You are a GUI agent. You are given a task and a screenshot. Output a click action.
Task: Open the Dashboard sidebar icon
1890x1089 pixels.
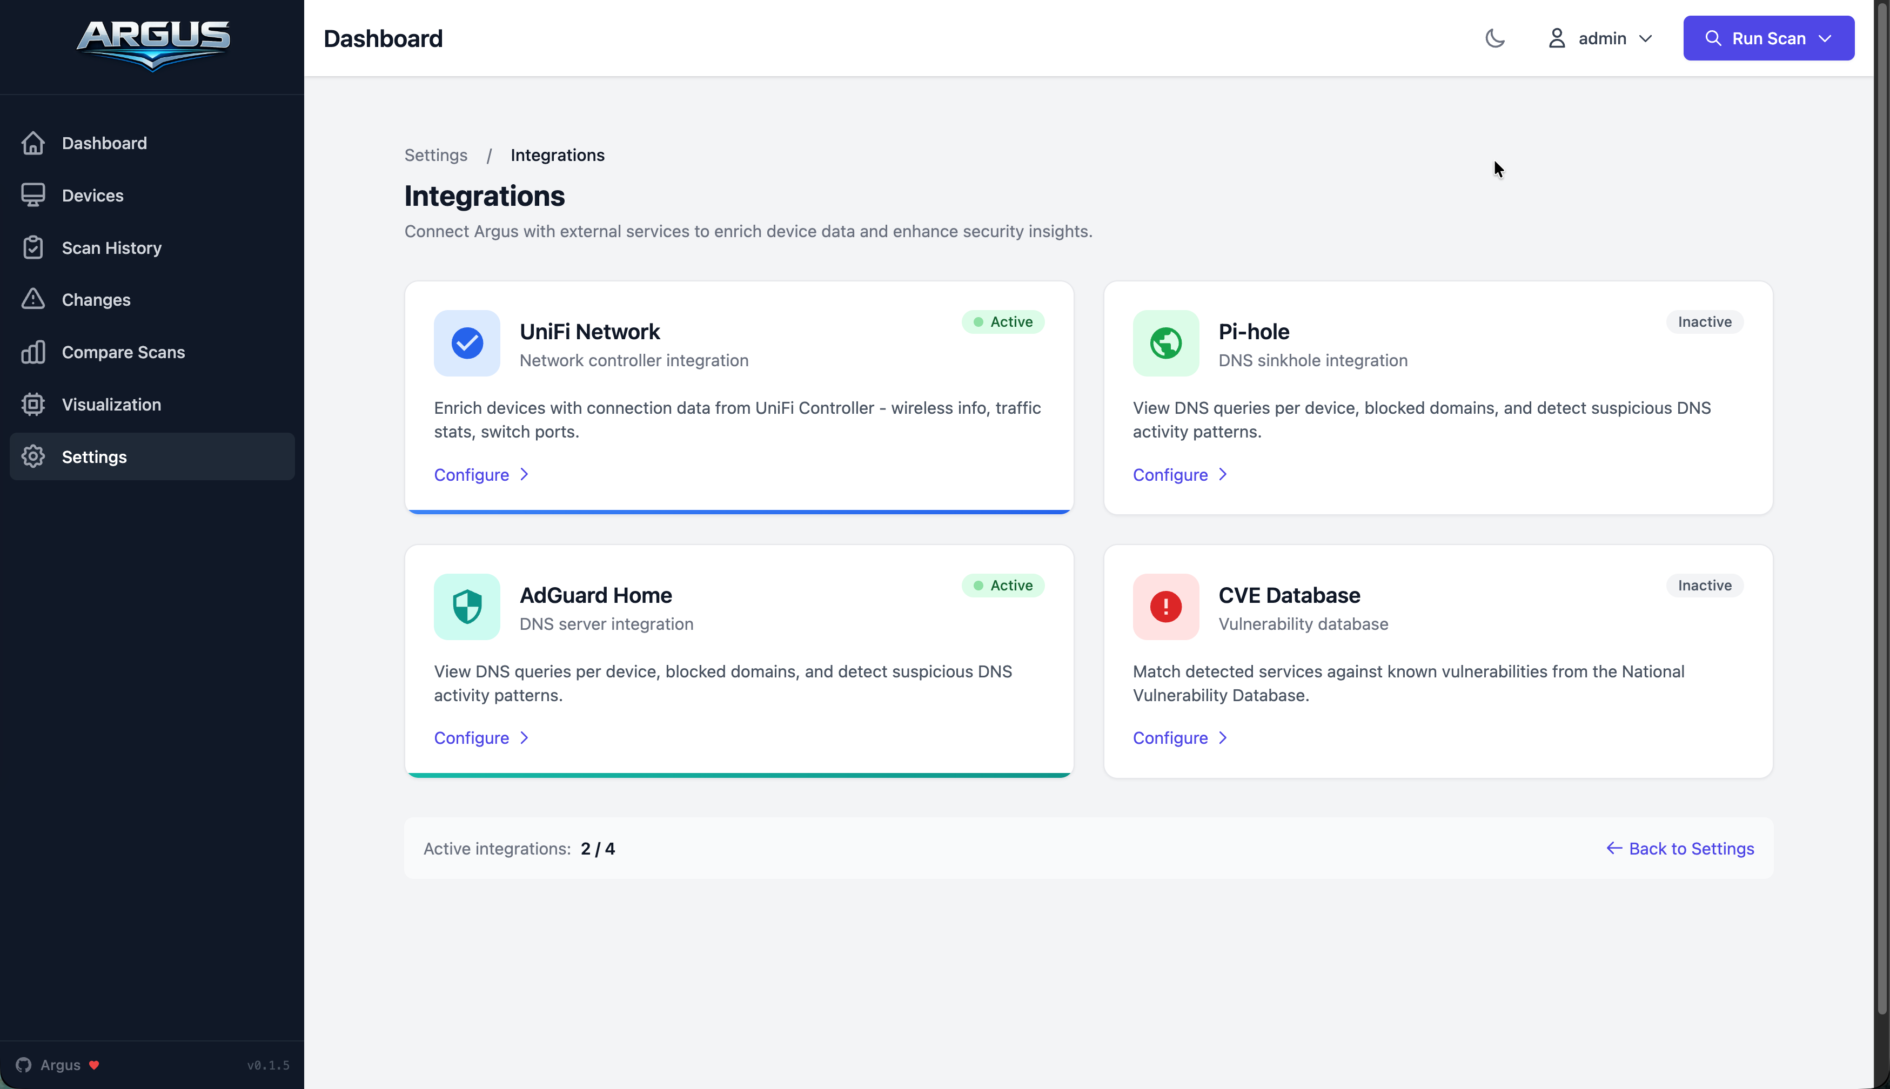[33, 143]
